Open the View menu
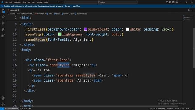Screen dimensions: 195x110 (24, 2)
